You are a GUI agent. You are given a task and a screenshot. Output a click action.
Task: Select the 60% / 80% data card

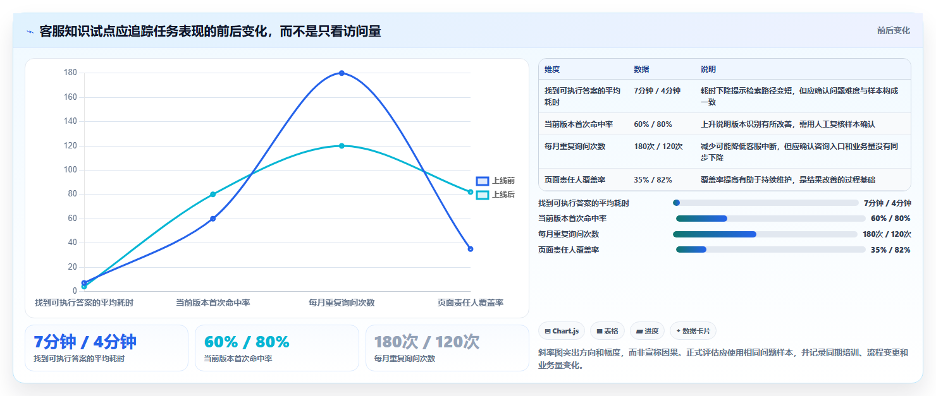(x=277, y=348)
